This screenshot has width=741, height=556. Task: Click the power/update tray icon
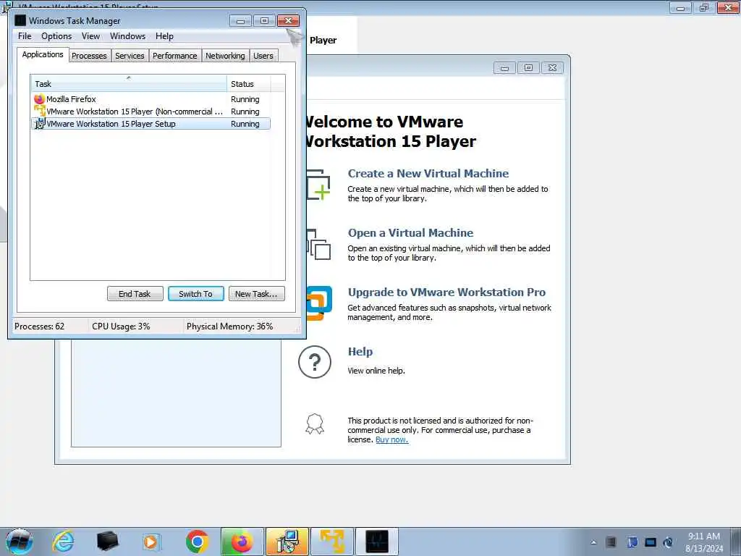pos(668,542)
